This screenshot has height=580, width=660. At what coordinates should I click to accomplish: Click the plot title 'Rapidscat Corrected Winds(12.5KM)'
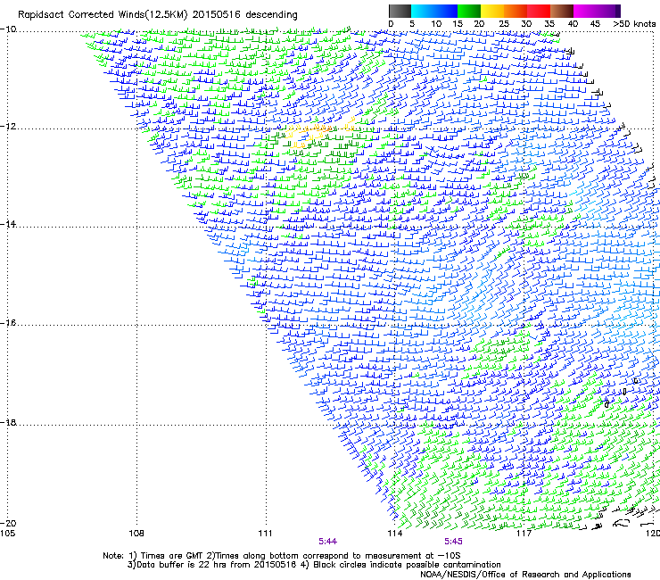(103, 15)
